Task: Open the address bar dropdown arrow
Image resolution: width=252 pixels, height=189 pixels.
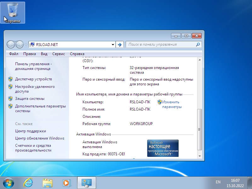Action: point(113,45)
